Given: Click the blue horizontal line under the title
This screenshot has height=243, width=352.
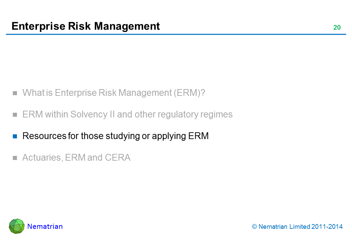Looking at the screenshot, I should coord(176,34).
